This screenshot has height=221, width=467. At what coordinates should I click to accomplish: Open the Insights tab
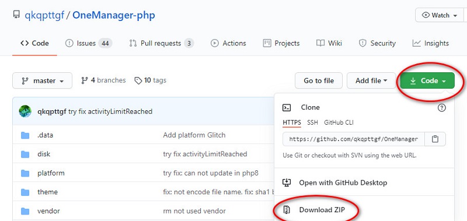pyautogui.click(x=430, y=43)
